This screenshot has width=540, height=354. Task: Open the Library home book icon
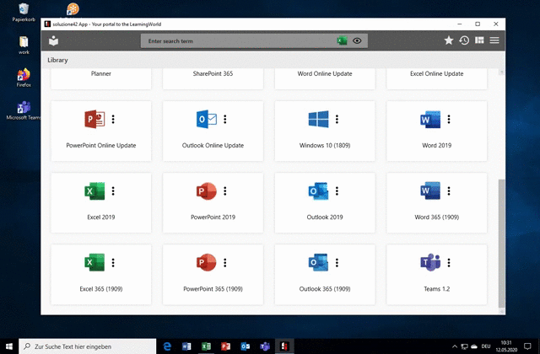(53, 40)
